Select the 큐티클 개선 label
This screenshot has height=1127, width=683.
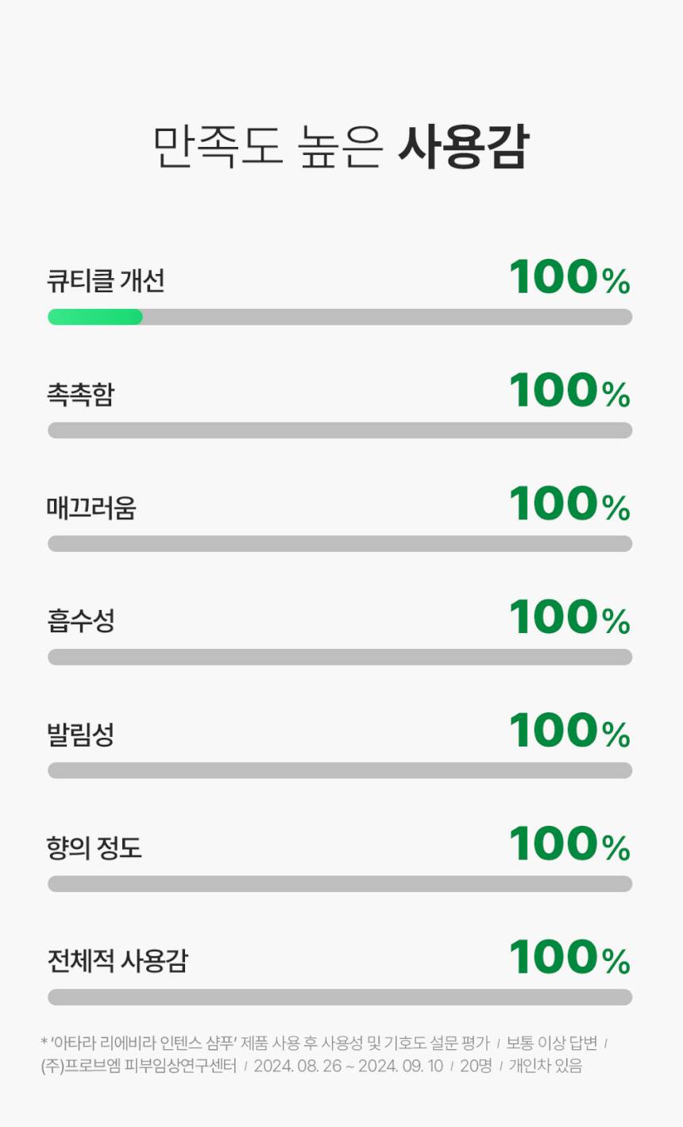click(106, 281)
